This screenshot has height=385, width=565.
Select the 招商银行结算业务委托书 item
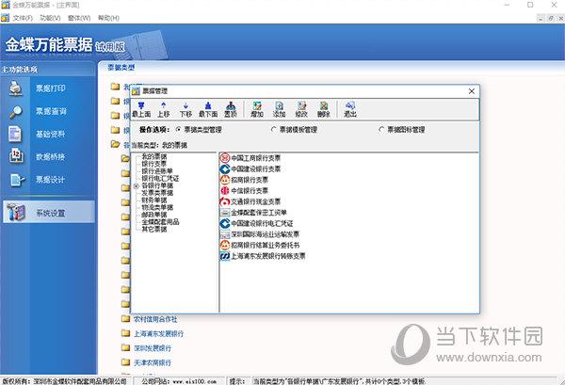coord(260,246)
